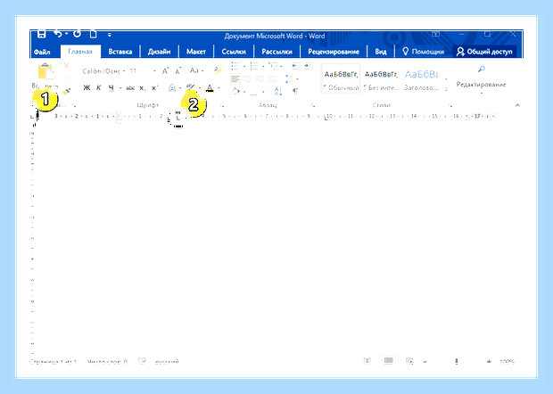Open Абзац group dialog launcher
Viewport: 553px width, 394px height.
pyautogui.click(x=312, y=105)
